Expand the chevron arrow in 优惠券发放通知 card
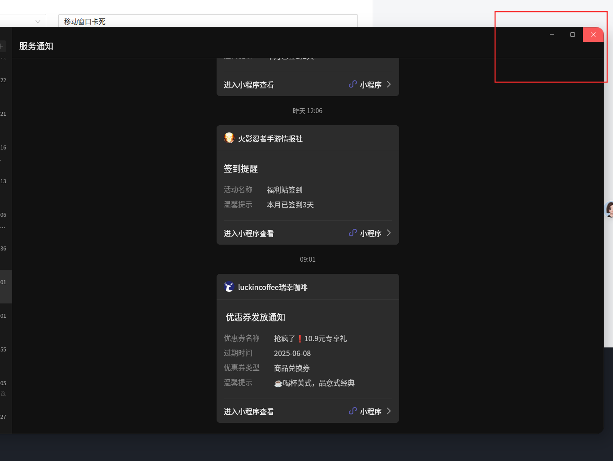The height and width of the screenshot is (461, 613). [x=389, y=411]
